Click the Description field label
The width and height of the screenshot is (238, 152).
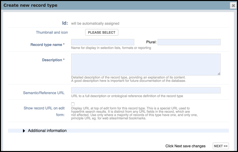coord(53,60)
